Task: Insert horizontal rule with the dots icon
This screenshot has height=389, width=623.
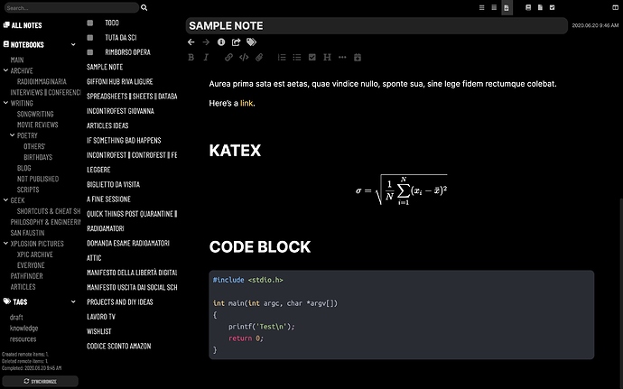Action: (342, 57)
